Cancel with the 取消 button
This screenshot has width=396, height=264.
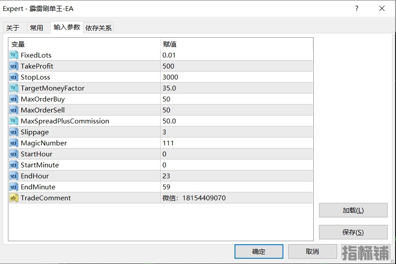click(x=312, y=251)
